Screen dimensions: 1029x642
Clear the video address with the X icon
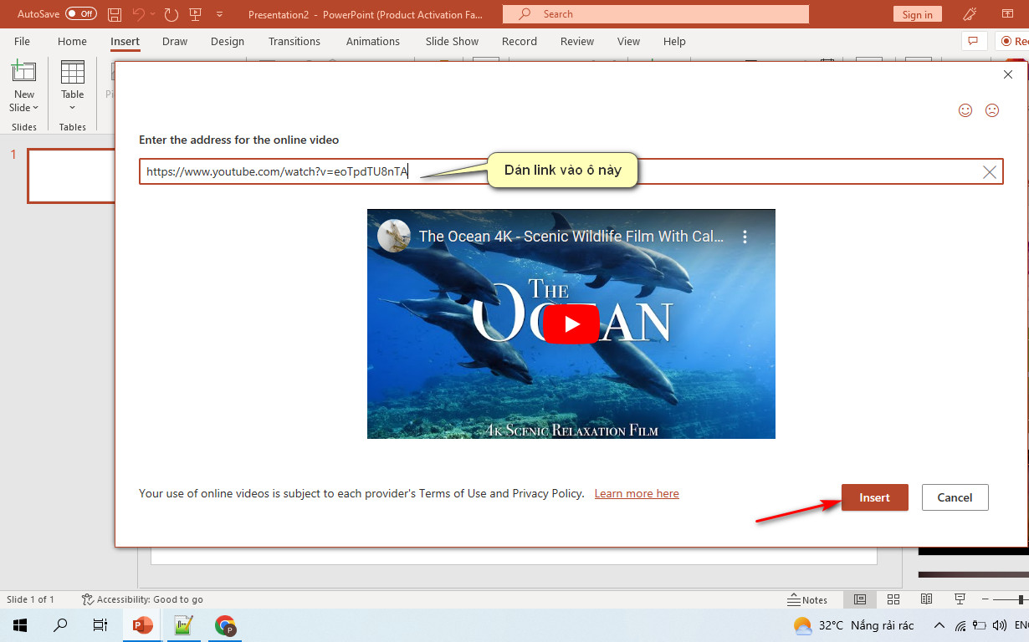pos(989,172)
